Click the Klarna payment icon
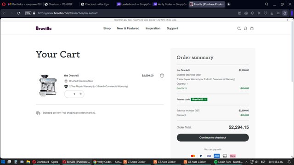Image resolution: width=294 pixels, height=165 pixels. click(233, 156)
